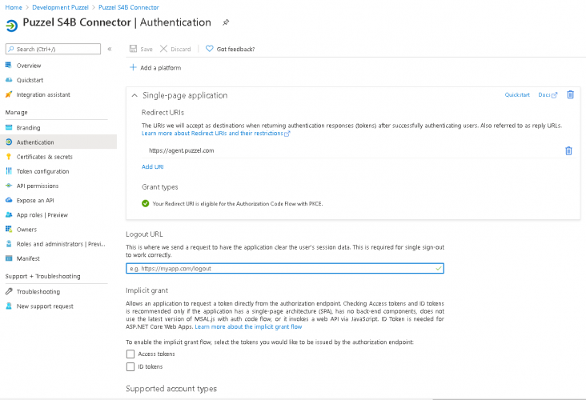Click the Got feedback heart icon

click(x=209, y=49)
